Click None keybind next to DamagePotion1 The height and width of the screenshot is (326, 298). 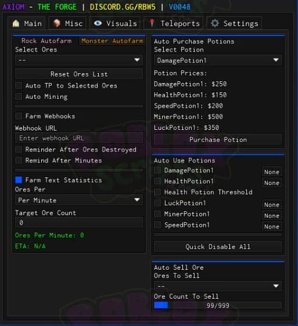click(x=272, y=172)
